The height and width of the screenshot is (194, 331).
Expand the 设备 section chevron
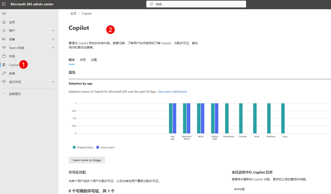pyautogui.click(x=53, y=39)
